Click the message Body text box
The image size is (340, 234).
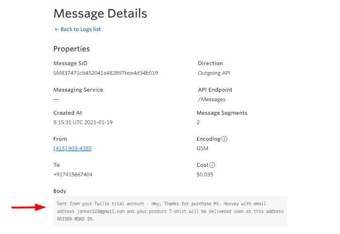(170, 211)
